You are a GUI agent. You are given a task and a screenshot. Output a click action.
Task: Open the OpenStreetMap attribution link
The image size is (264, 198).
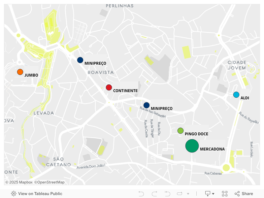tap(49, 182)
